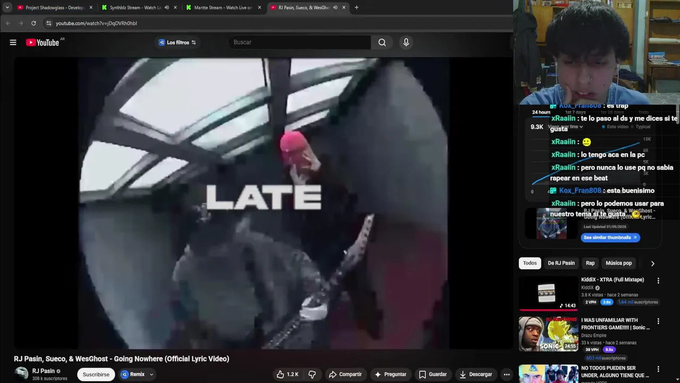Close the RJ Pasin, Sueco tab
Viewport: 680px width, 383px height.
tap(344, 7)
